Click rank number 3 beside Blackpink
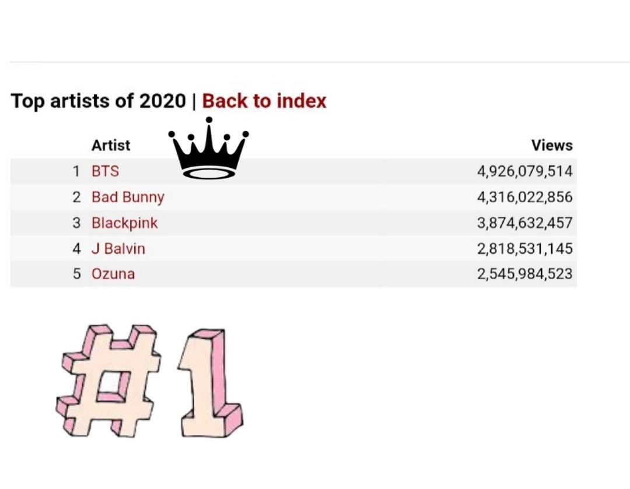Screen dimensions: 630x489 (76, 223)
